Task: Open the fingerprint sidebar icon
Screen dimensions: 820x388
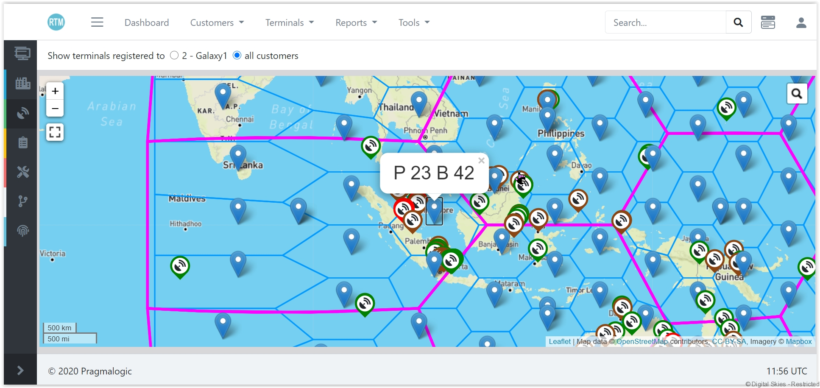Action: pos(22,231)
